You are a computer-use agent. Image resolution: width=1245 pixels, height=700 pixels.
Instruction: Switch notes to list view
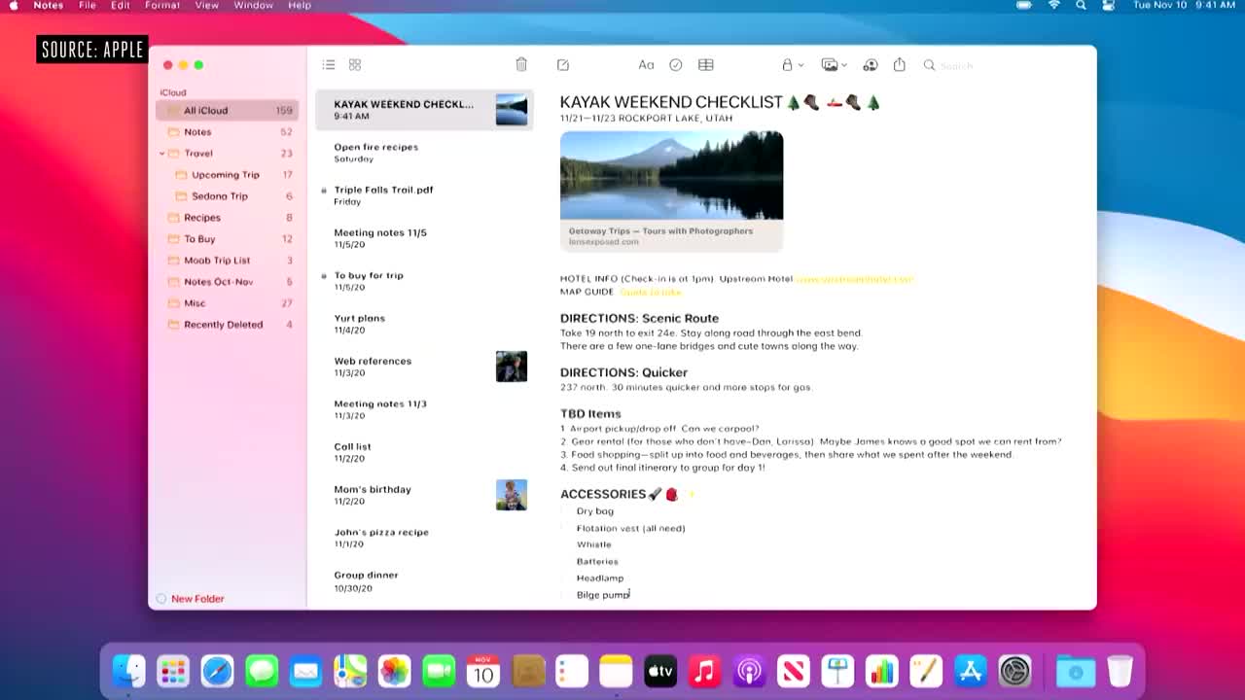pyautogui.click(x=329, y=65)
